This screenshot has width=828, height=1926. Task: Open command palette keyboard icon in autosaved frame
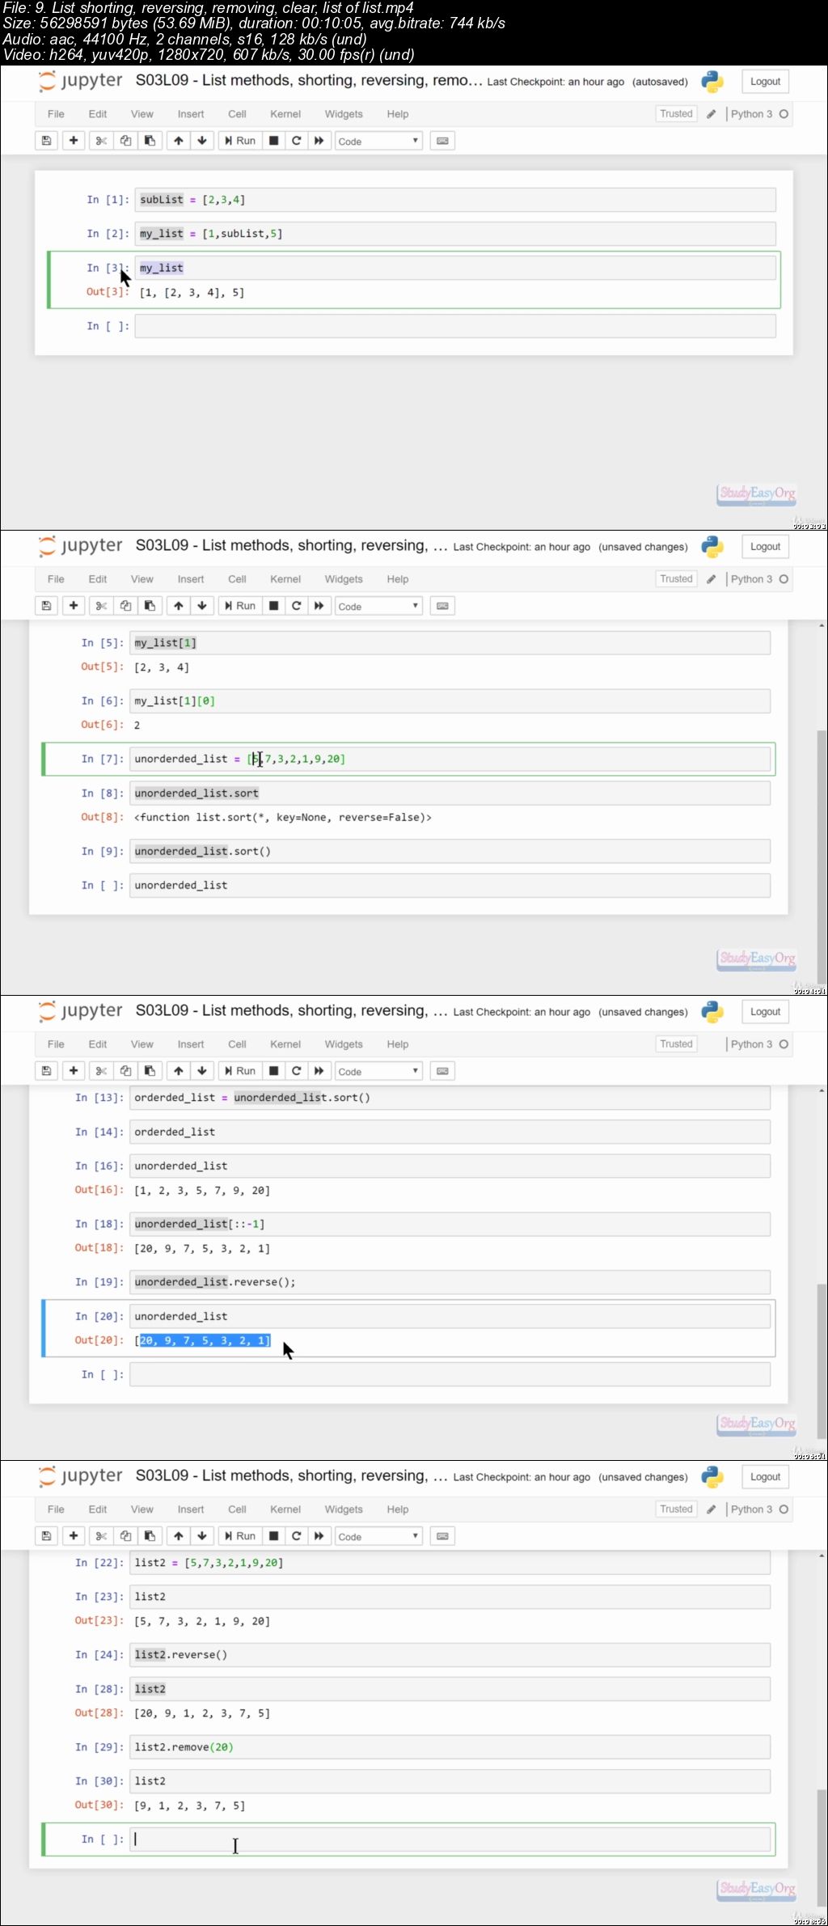pos(442,141)
